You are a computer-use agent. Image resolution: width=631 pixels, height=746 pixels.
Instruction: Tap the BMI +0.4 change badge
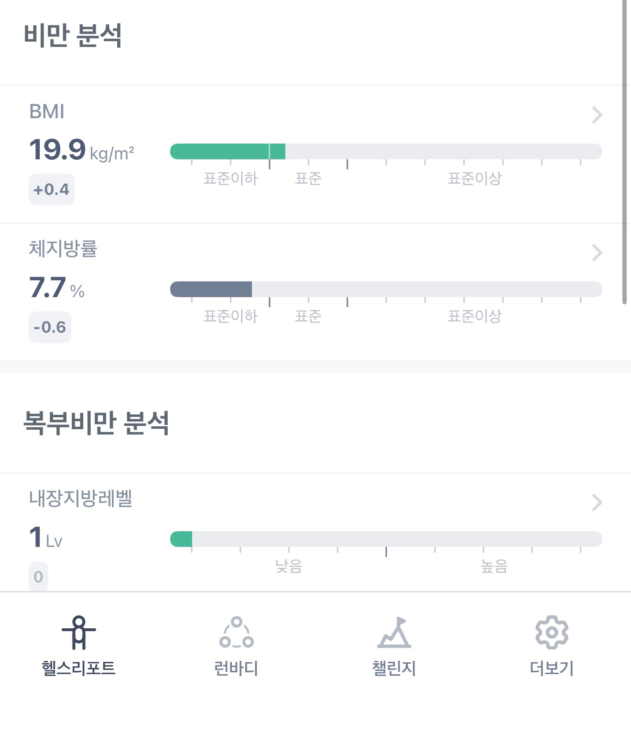point(52,189)
